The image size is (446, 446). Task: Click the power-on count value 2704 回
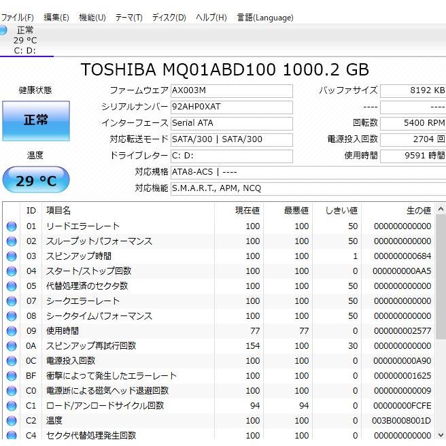[x=413, y=139]
